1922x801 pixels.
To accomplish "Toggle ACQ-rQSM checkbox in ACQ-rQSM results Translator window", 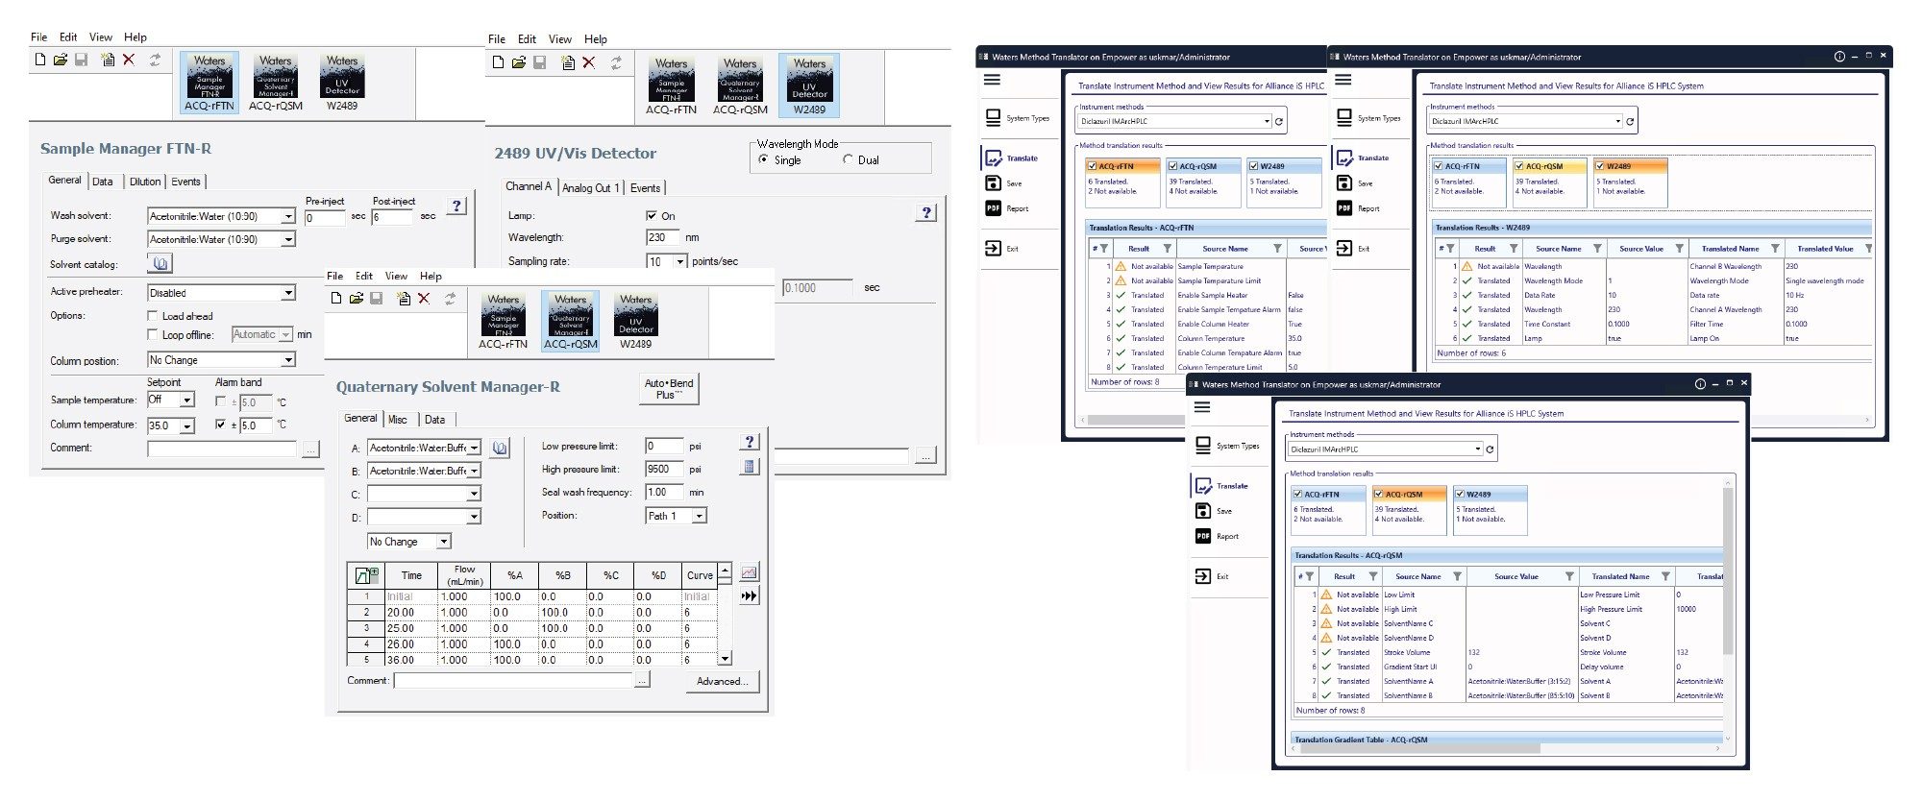I will click(1379, 494).
